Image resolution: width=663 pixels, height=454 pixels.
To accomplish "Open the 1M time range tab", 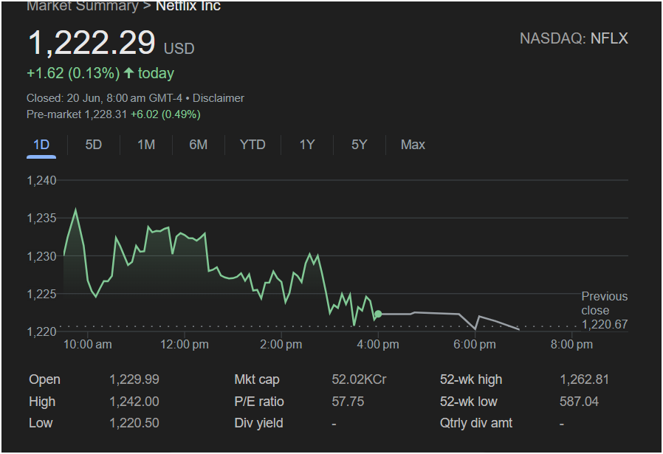I will [146, 145].
